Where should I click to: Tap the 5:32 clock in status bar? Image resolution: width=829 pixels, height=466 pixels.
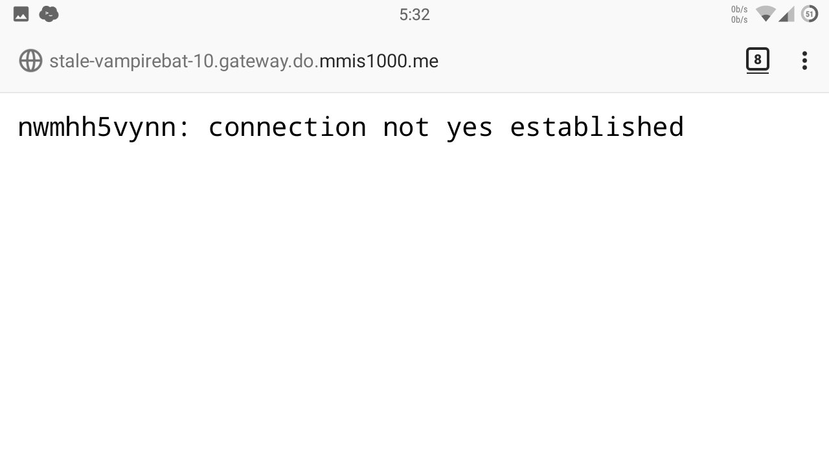click(x=414, y=14)
